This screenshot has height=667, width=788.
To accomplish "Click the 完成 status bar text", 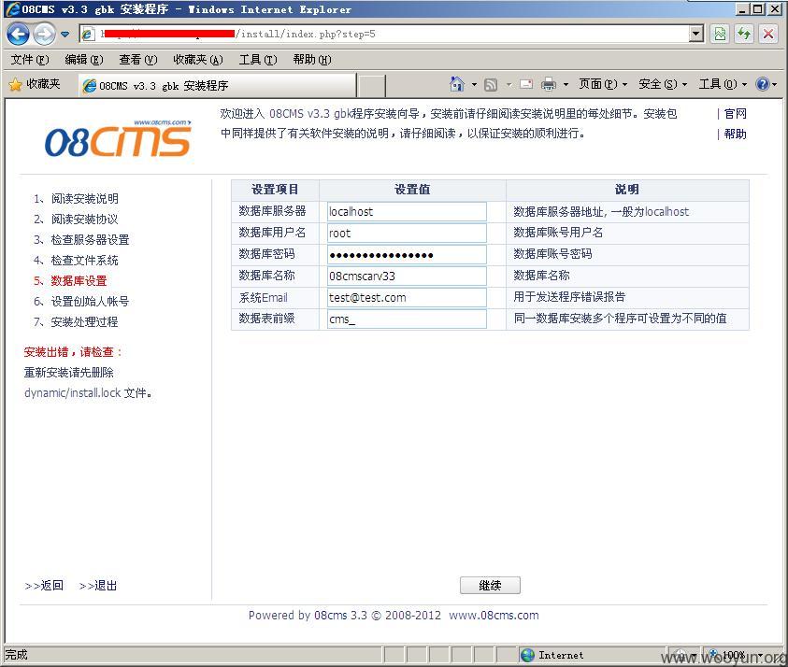I will (x=16, y=655).
